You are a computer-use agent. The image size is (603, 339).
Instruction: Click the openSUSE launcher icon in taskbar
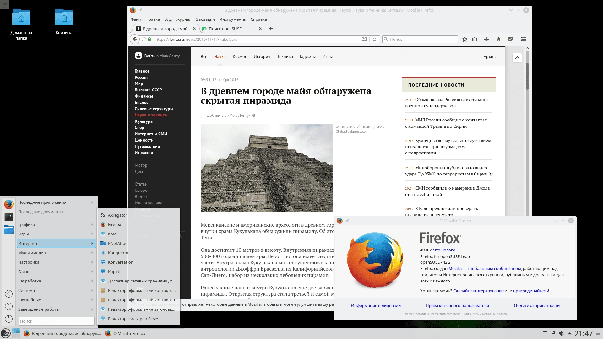(6, 333)
